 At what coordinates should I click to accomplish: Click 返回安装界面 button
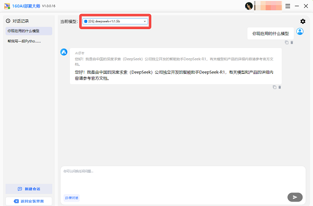point(29,201)
